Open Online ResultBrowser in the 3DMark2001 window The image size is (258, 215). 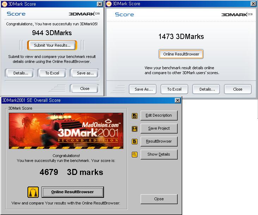73,192
